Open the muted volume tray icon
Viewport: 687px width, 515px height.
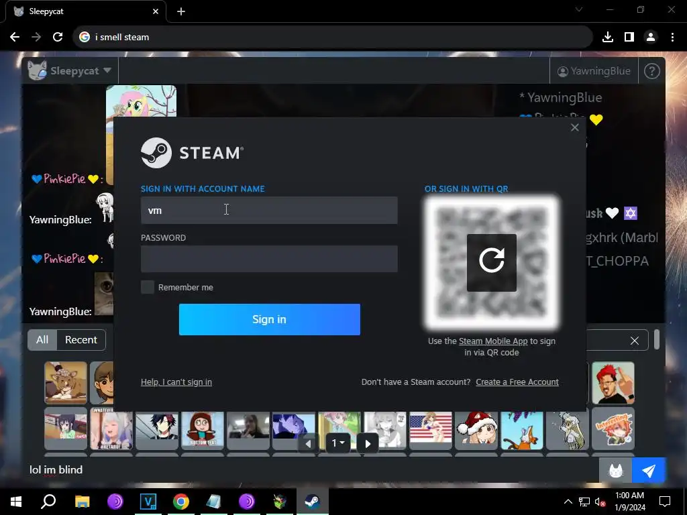pos(600,502)
